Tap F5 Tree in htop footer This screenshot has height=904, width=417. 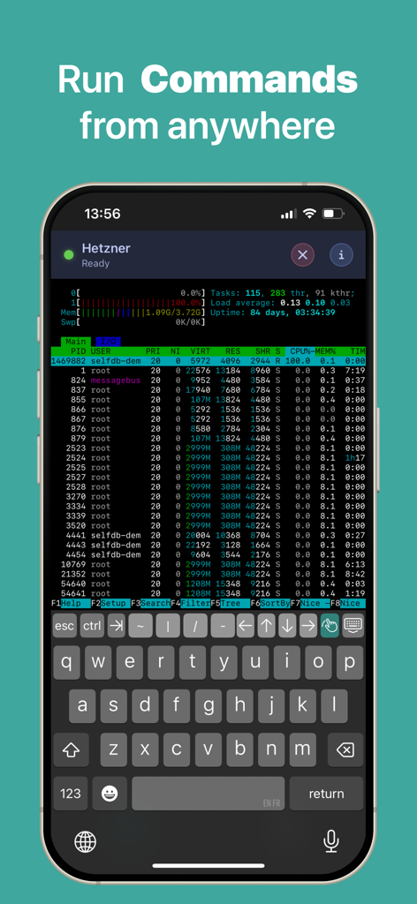click(230, 604)
